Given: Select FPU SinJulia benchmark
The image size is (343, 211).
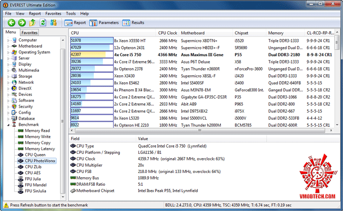Looking at the screenshot, I should pos(35,191).
